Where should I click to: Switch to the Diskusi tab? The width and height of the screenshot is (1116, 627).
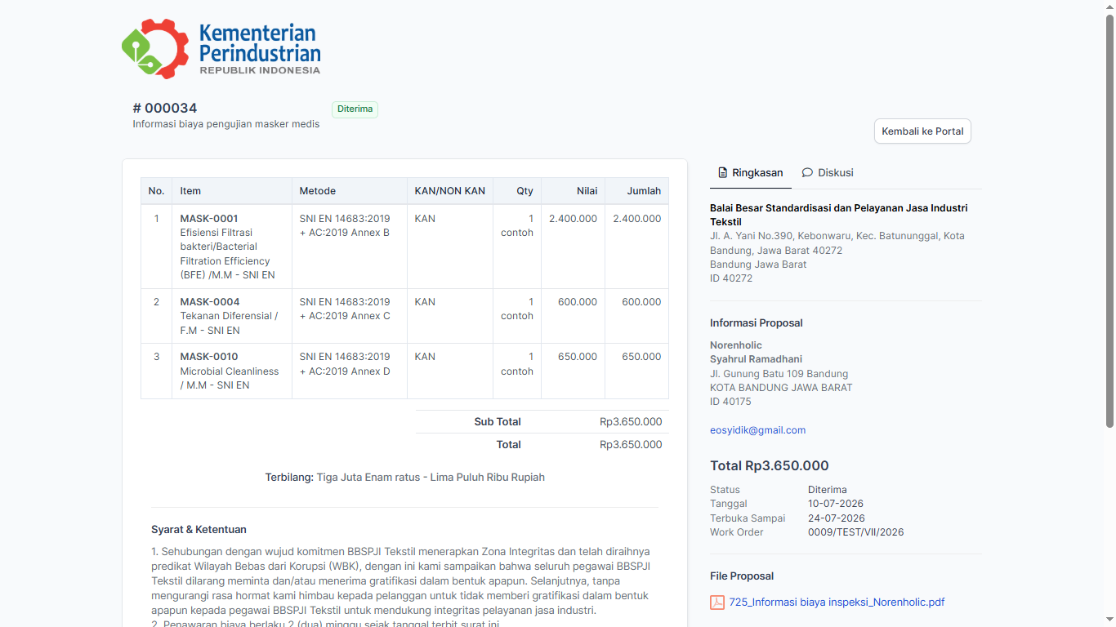pyautogui.click(x=828, y=173)
